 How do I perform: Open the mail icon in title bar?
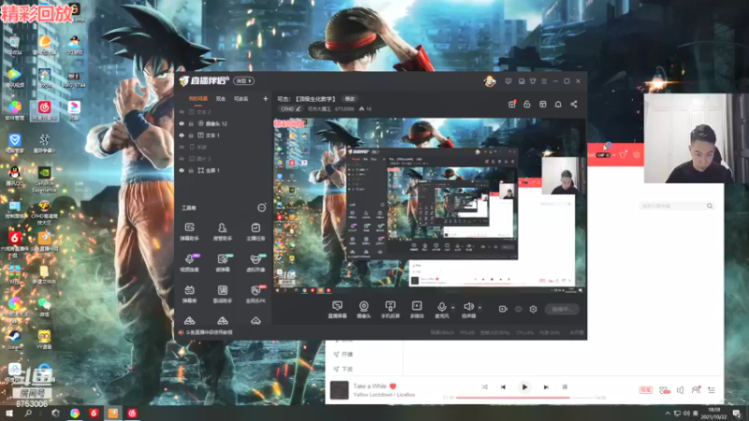pyautogui.click(x=521, y=81)
